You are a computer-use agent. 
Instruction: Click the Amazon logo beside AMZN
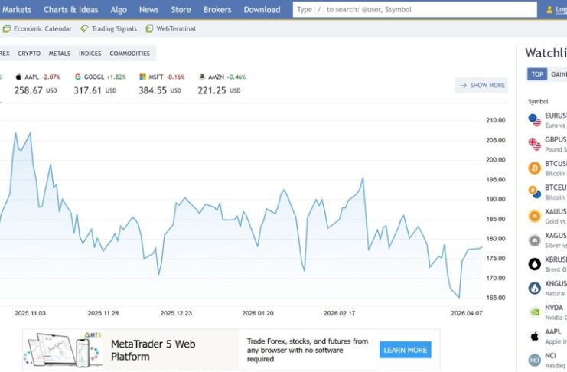click(202, 77)
